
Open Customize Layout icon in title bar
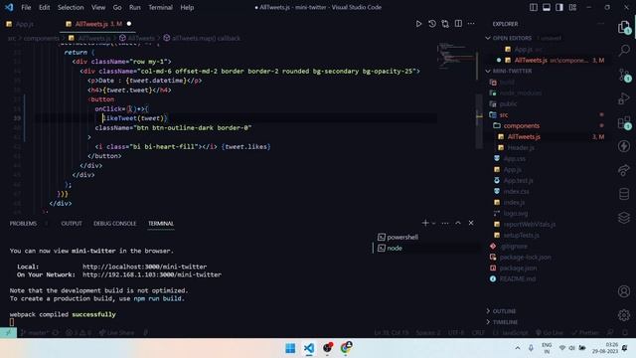pyautogui.click(x=572, y=7)
